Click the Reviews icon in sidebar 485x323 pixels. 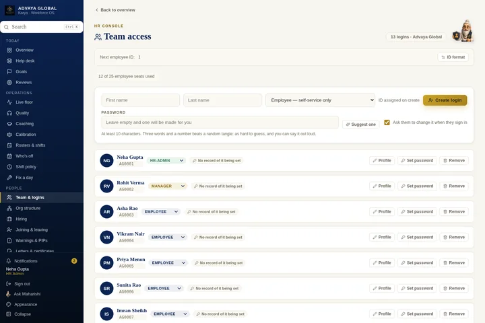(x=9, y=82)
